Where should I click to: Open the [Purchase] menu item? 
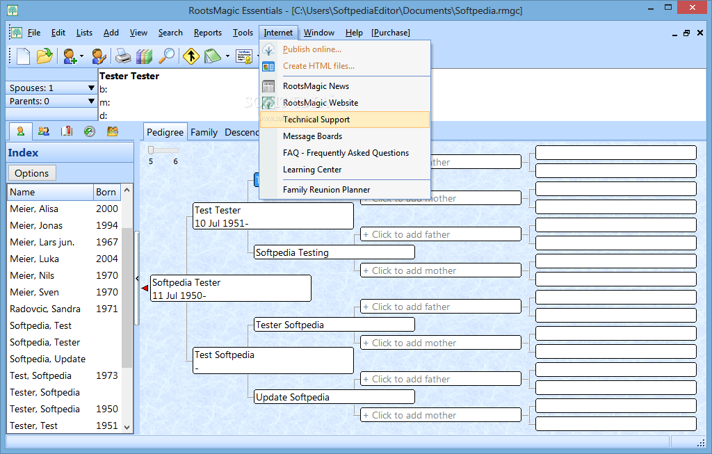pyautogui.click(x=391, y=33)
